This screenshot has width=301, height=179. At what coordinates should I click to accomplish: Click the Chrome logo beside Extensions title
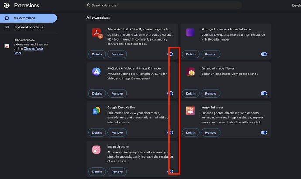pos(7,5)
